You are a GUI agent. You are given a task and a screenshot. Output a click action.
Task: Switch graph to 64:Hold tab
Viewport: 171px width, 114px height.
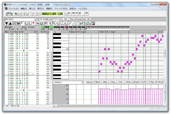point(136,82)
